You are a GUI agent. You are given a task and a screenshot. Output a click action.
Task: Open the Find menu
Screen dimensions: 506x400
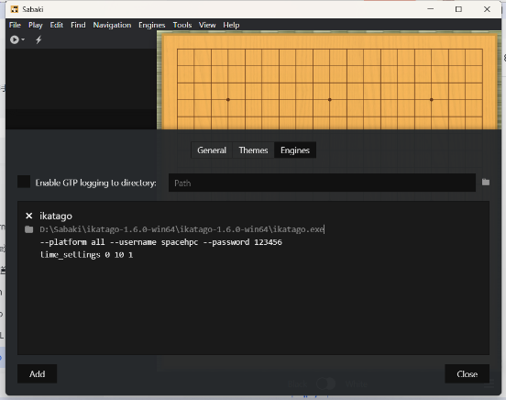click(x=78, y=25)
